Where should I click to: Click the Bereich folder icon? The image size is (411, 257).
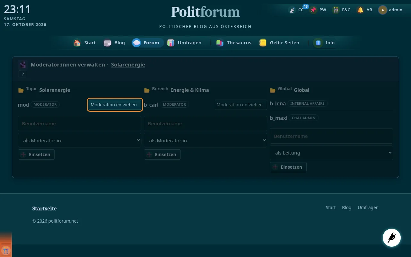[x=147, y=91]
